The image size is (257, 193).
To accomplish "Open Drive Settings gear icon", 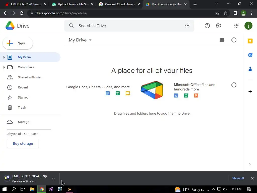I will (x=218, y=26).
